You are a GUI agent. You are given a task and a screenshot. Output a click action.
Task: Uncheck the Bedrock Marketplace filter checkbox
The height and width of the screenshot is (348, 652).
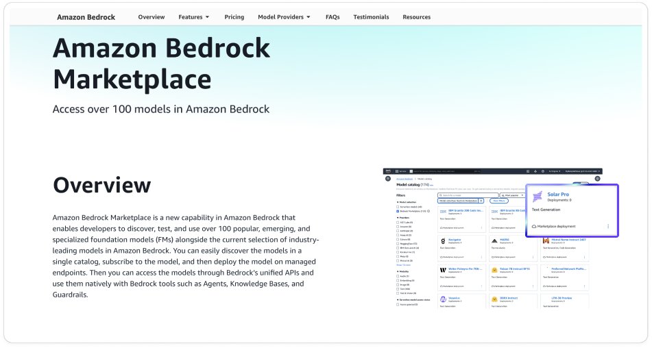(x=398, y=212)
